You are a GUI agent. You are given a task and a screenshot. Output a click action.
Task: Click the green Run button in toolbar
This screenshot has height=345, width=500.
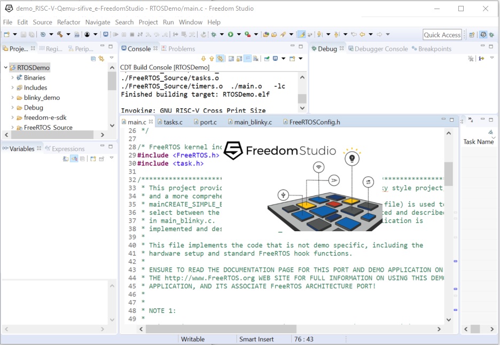[x=230, y=34]
